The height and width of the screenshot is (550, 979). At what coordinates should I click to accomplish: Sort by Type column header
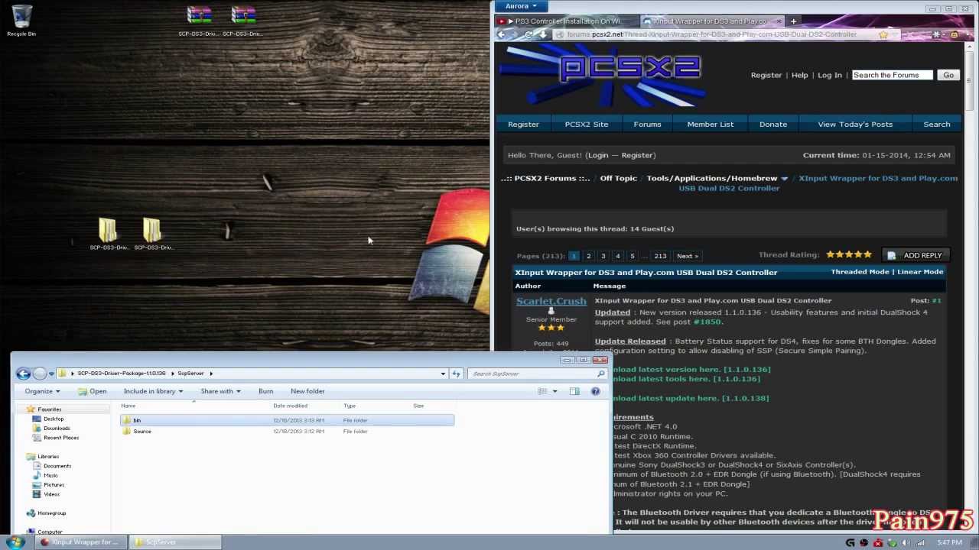pyautogui.click(x=350, y=406)
